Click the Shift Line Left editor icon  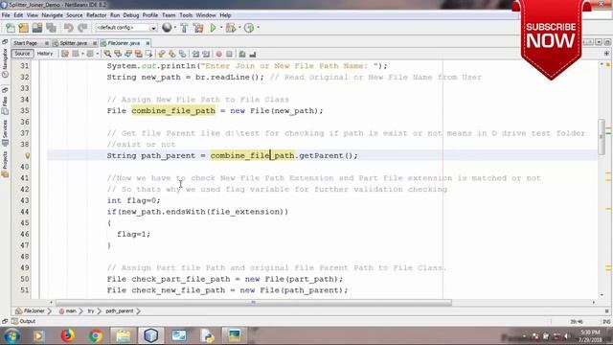[x=195, y=54]
